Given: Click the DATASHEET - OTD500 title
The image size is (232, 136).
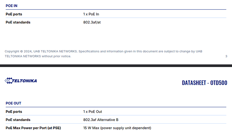Looking at the screenshot, I should 204,83.
